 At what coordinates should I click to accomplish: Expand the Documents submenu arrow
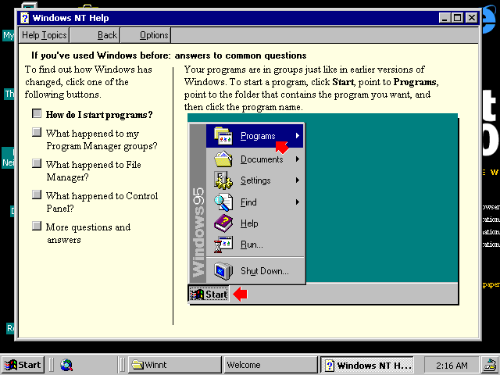point(297,159)
